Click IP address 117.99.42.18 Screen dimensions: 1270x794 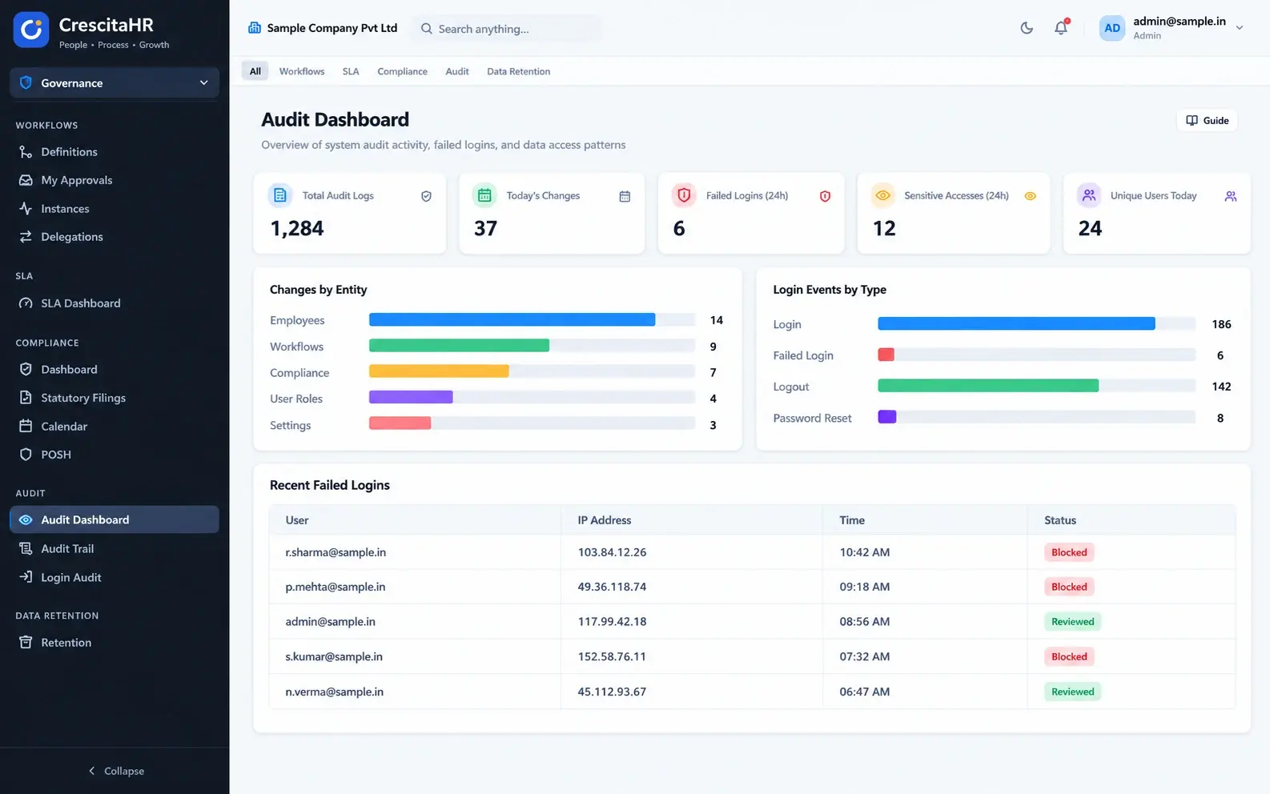pyautogui.click(x=612, y=621)
